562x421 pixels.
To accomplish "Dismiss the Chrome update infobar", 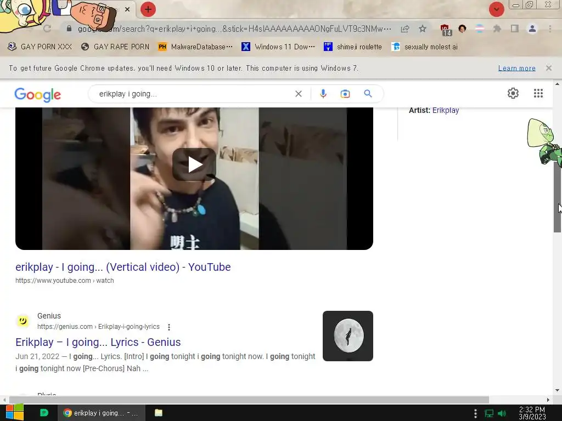I will (549, 68).
